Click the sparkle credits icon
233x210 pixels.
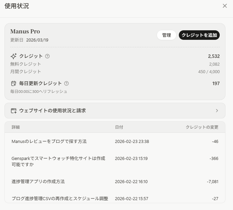pyautogui.click(x=14, y=56)
